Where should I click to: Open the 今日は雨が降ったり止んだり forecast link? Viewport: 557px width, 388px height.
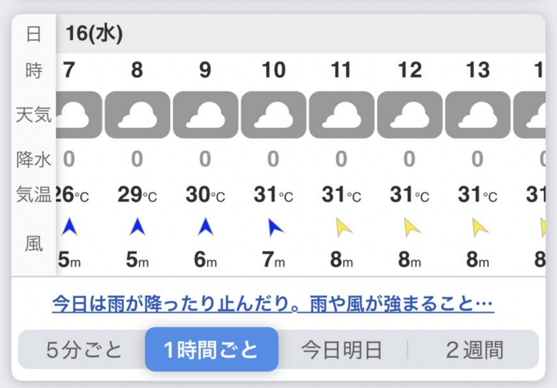273,304
